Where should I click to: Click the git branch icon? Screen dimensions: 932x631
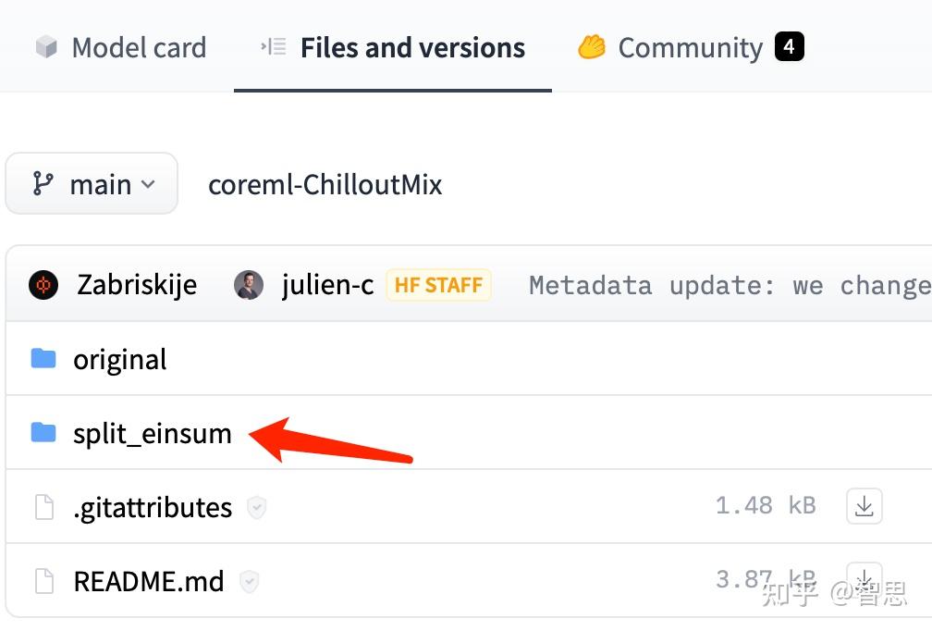[x=43, y=184]
